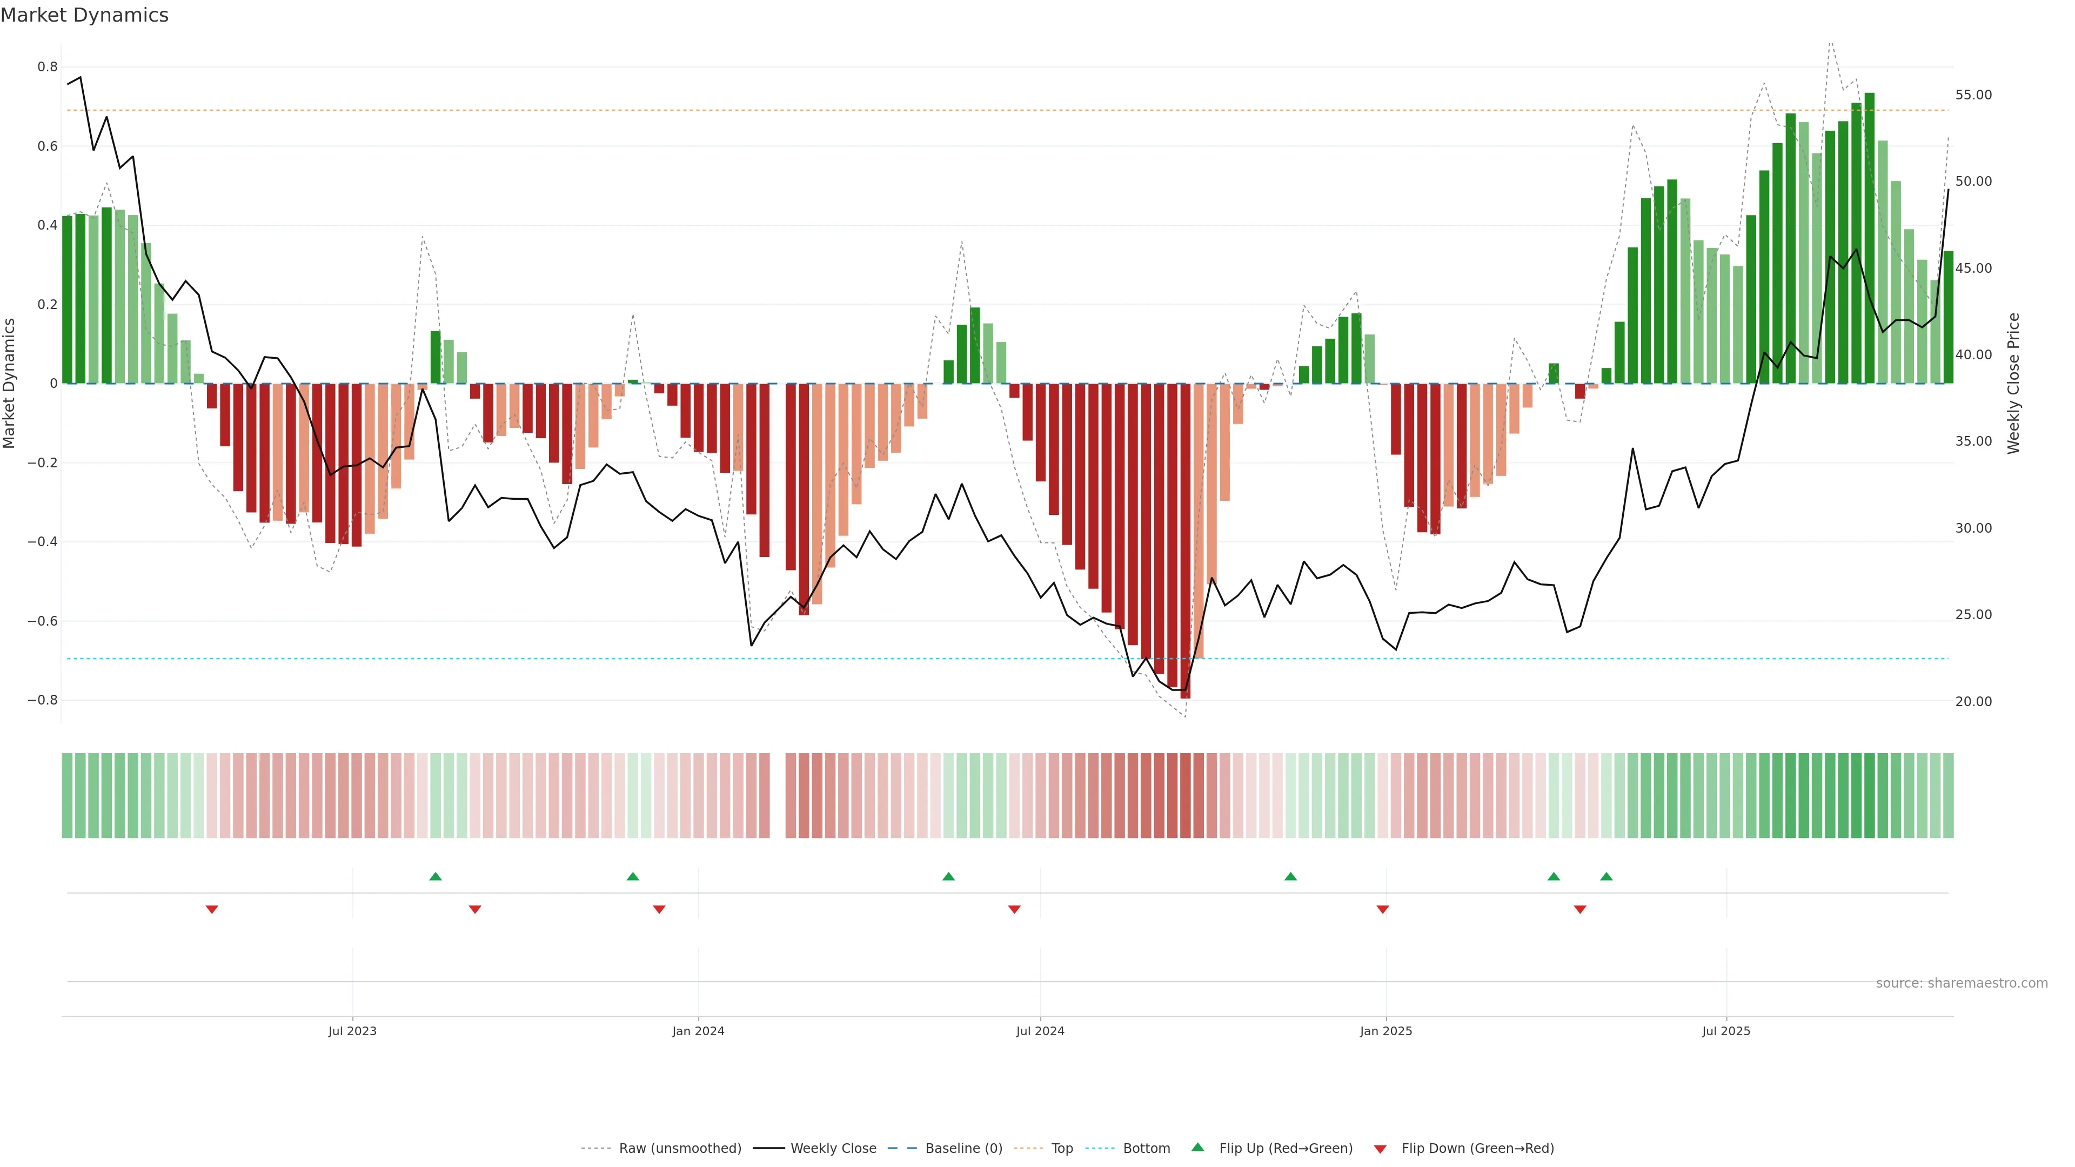The height and width of the screenshot is (1167, 2075).
Task: Toggle the Baseline (0) legend entry
Action: point(963,1149)
